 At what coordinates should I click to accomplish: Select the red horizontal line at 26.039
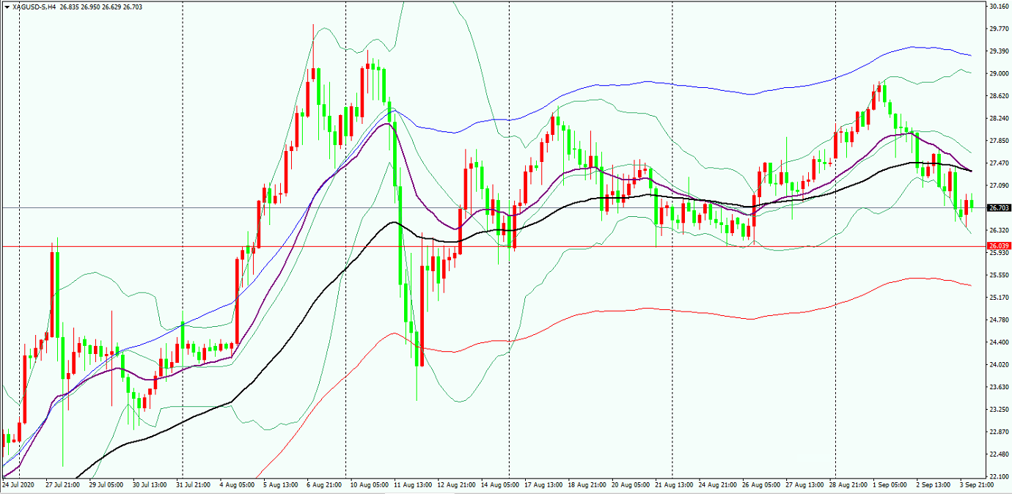(x=493, y=246)
